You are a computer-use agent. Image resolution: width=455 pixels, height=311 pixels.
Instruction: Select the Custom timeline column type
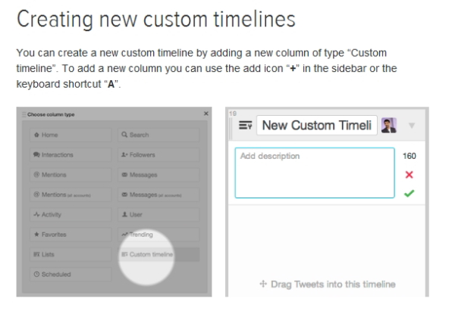(158, 255)
